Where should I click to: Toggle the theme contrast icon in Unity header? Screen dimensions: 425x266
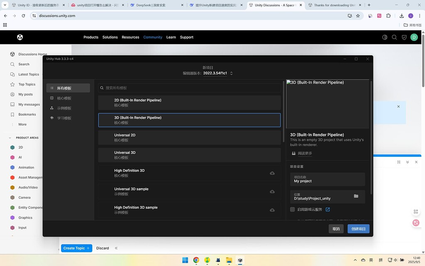click(x=384, y=37)
